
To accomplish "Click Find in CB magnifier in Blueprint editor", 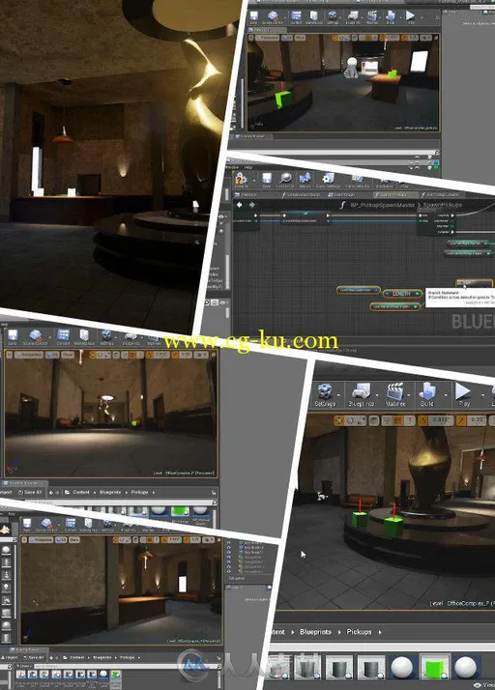I will tap(285, 180).
